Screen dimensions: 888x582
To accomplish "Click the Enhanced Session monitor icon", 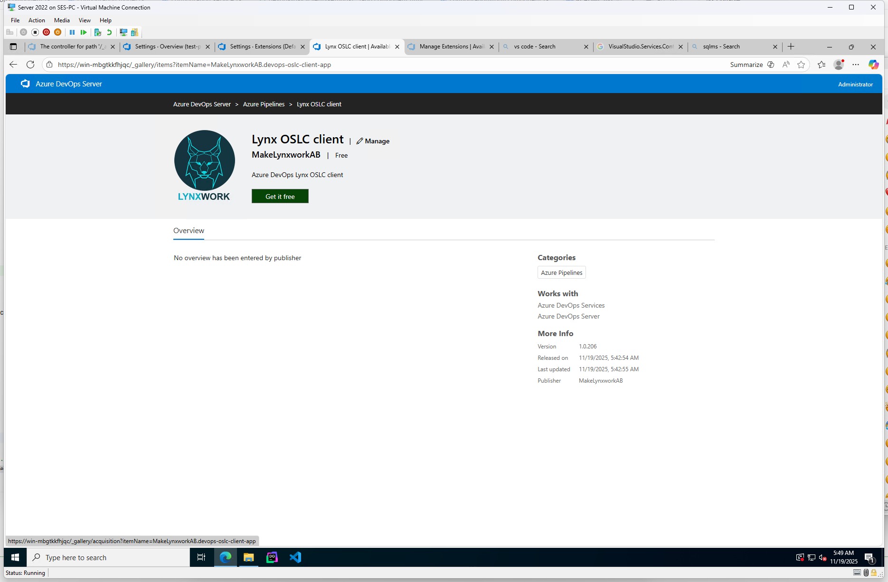I will (123, 32).
